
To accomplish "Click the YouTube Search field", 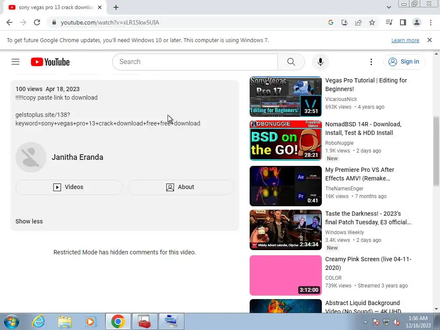I will [195, 62].
